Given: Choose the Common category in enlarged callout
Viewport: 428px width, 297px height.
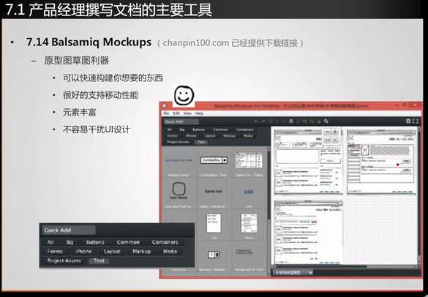Looking at the screenshot, I should point(128,242).
